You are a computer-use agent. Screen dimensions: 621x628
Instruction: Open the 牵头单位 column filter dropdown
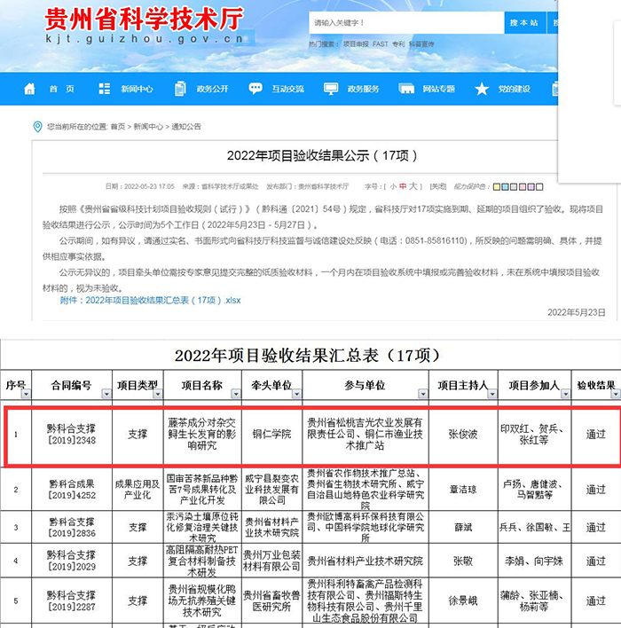point(296,394)
